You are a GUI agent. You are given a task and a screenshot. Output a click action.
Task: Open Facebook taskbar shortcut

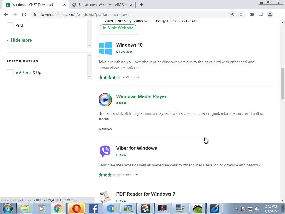pyautogui.click(x=94, y=208)
